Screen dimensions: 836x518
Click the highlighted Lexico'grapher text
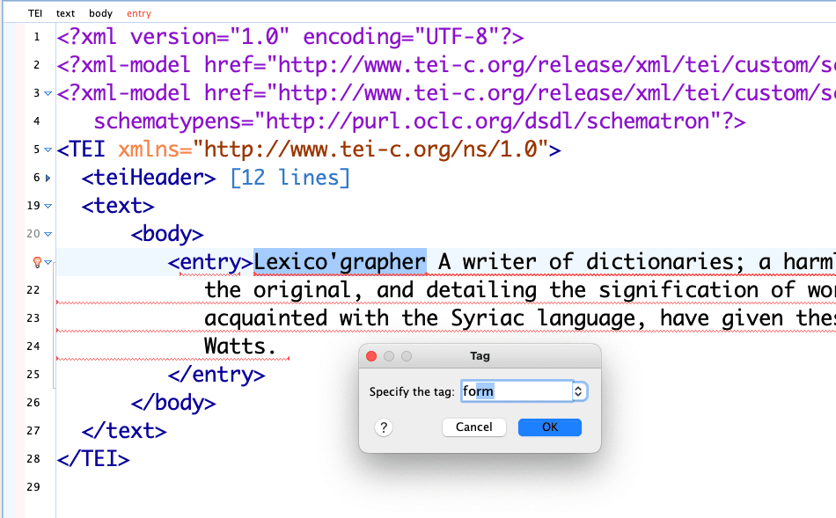point(340,262)
